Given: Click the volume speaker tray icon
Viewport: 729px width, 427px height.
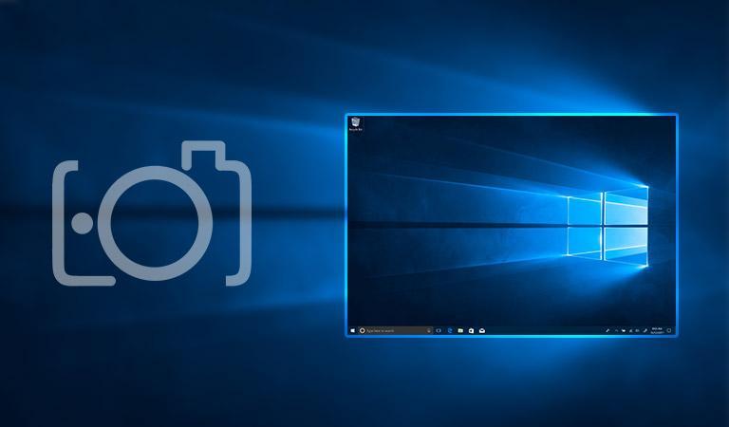Looking at the screenshot, I should pos(635,330).
